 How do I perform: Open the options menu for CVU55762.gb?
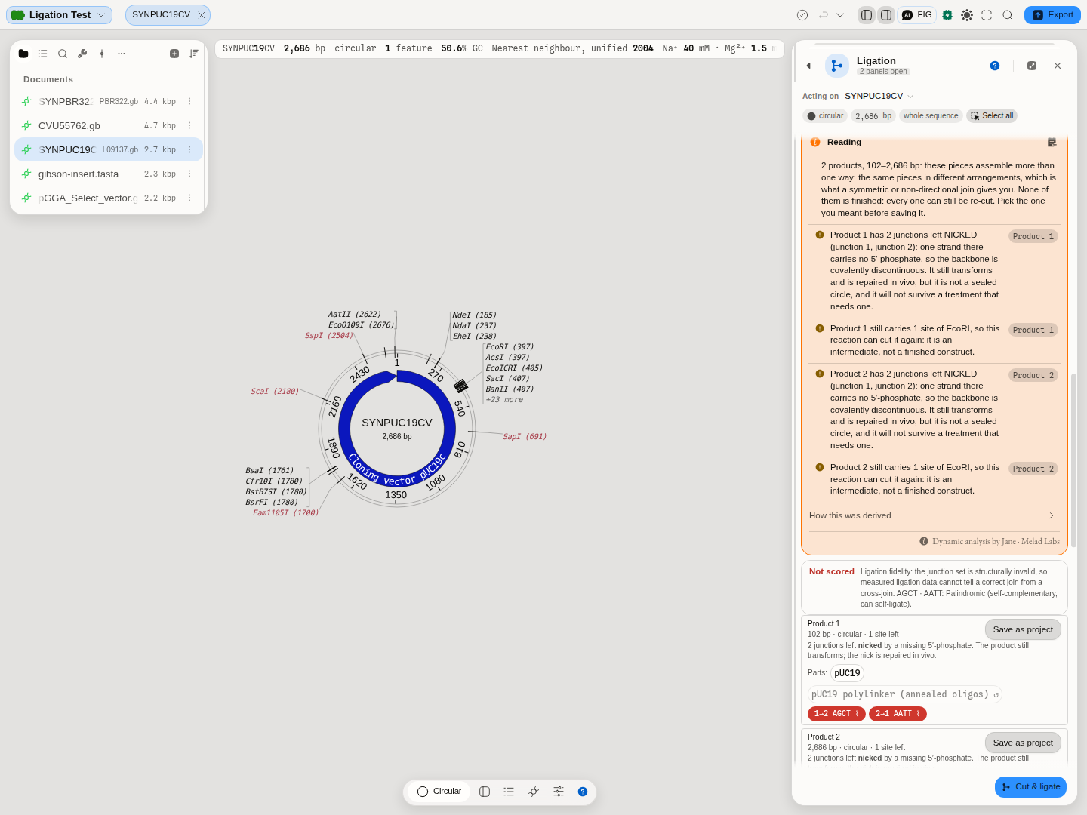click(189, 126)
